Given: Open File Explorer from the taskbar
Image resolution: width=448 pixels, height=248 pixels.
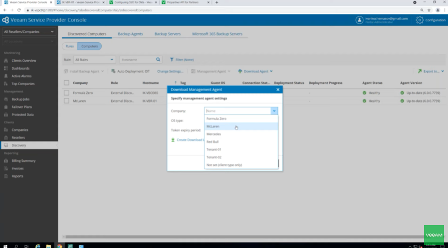Looking at the screenshot, I should tap(48, 246).
